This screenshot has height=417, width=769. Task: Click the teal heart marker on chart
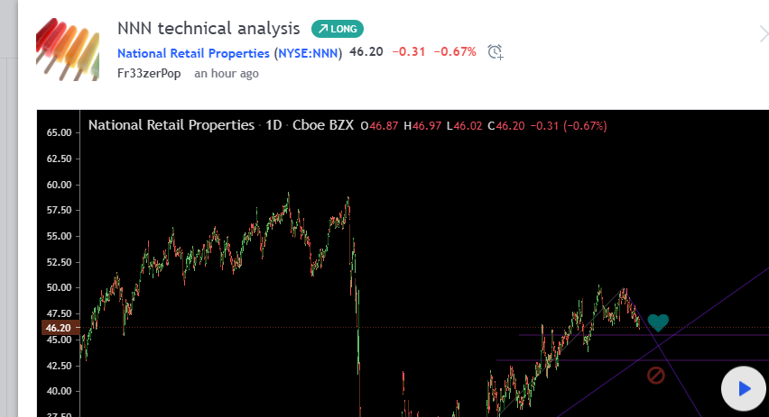(658, 322)
